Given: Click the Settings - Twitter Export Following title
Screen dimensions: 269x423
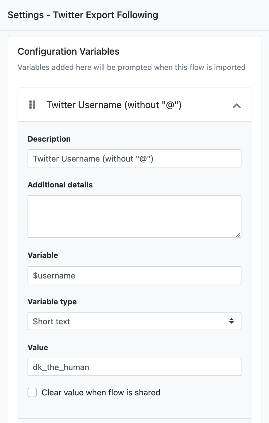Looking at the screenshot, I should (x=83, y=15).
